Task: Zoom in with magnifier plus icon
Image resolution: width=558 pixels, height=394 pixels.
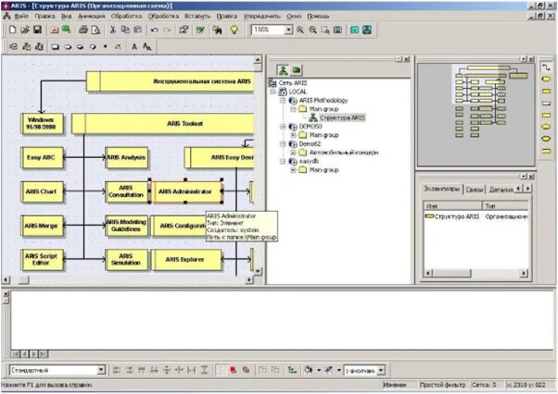Action: 300,31
